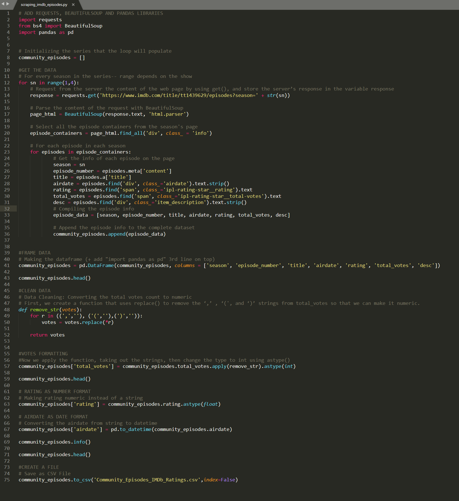Screen dimensions: 459x501
Task: Click line number 32 in the gutter
Action: coord(7,209)
